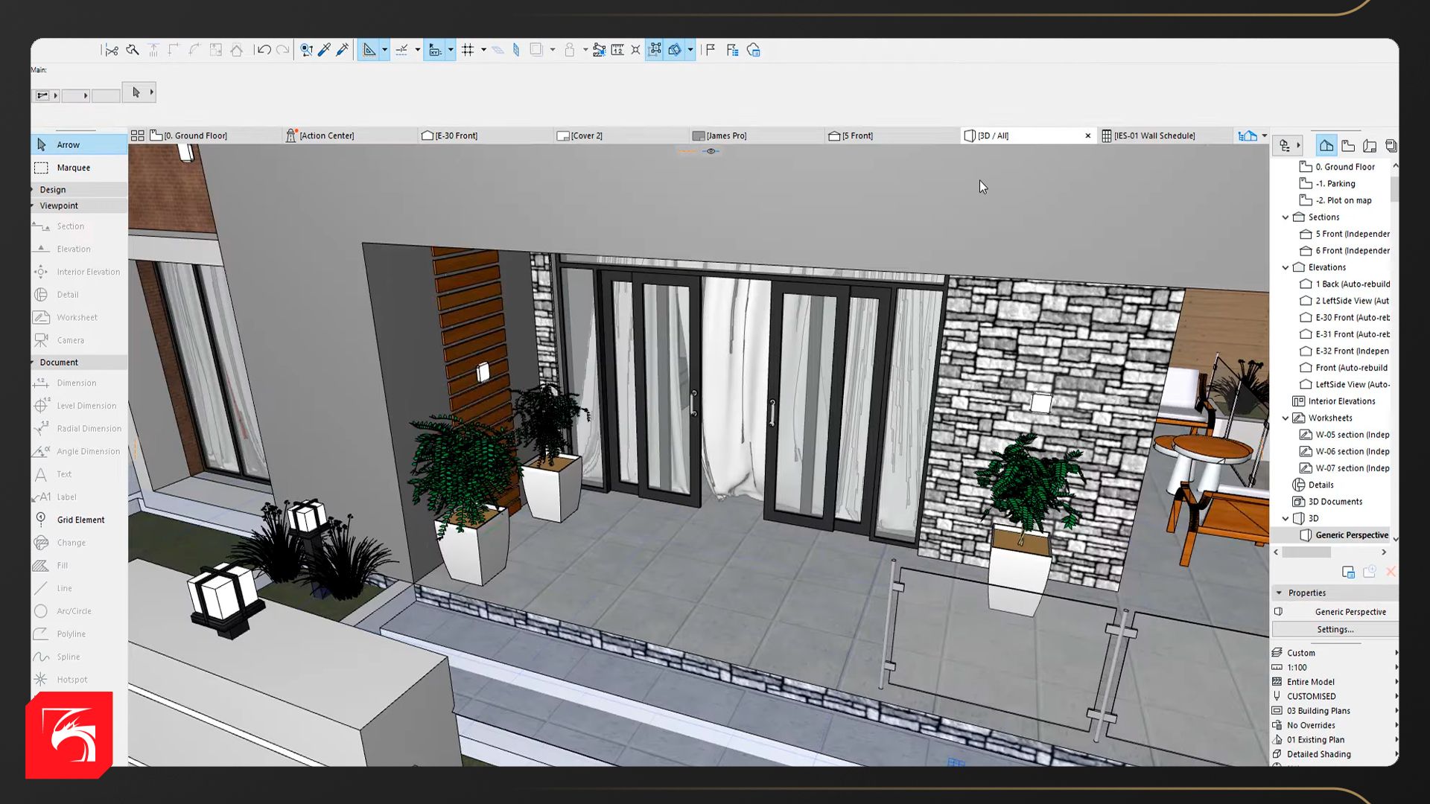Viewport: 1430px width, 804px height.
Task: Collapse the Document toolbox group
Action: coord(79,363)
